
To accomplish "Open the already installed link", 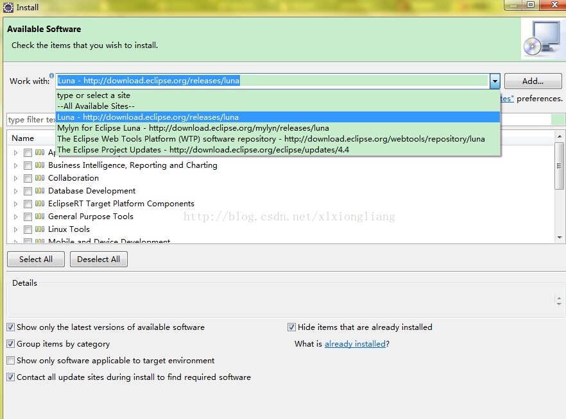I will (356, 343).
